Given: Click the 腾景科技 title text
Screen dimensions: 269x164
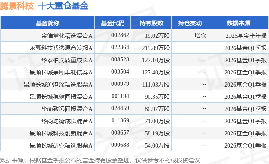Looking at the screenshot, I should [17, 6].
